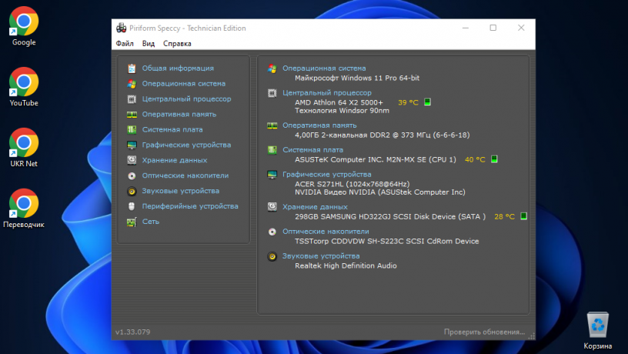Click the motherboard icon in summary panel
The height and width of the screenshot is (354, 628).
(272, 150)
